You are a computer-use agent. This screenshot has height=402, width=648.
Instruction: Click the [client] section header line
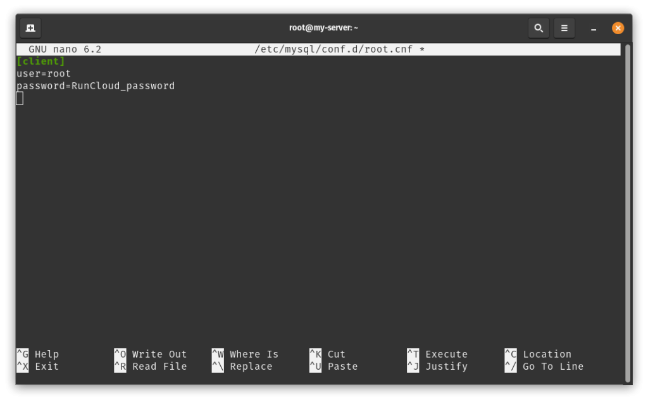coord(41,61)
